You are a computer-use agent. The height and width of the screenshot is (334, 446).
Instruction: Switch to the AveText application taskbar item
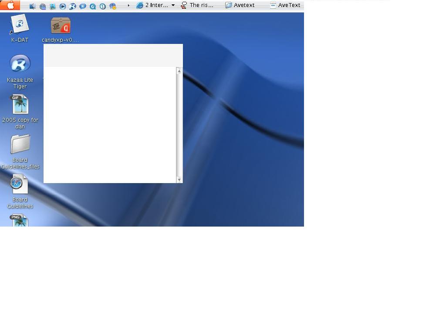[285, 5]
